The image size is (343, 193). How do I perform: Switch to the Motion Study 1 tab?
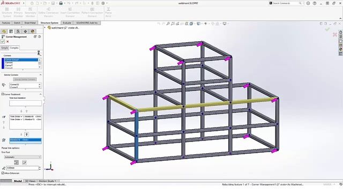point(48,181)
